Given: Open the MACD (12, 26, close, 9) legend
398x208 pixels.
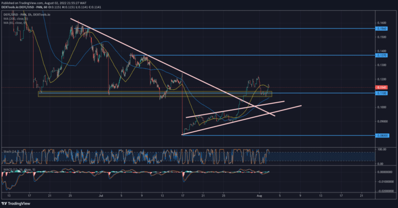Looking at the screenshot, I should click(19, 170).
